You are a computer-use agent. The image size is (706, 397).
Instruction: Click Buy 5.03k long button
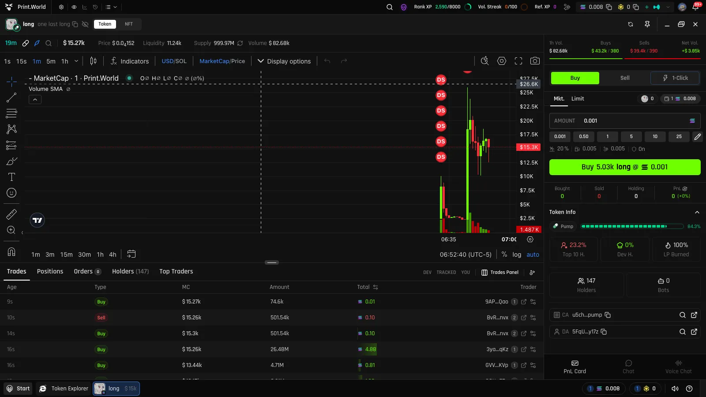(x=625, y=167)
